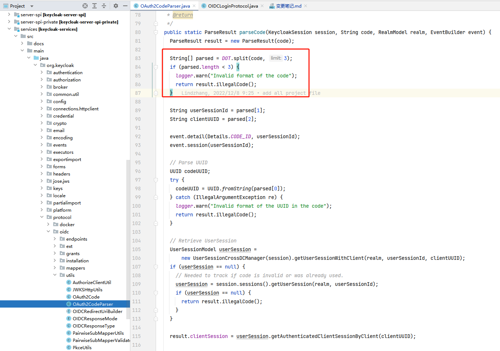The height and width of the screenshot is (351, 500).
Task: Select the grants package
Action: pyautogui.click(x=73, y=253)
